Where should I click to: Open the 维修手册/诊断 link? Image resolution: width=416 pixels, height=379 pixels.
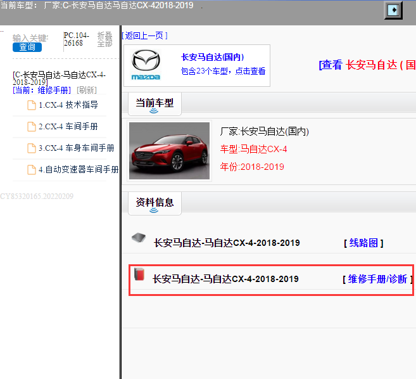pos(377,279)
